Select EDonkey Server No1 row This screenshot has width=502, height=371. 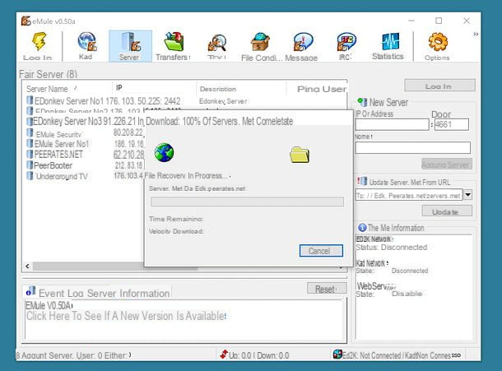186,101
